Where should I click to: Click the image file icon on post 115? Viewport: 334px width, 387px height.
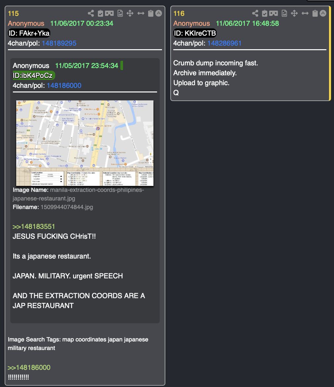[120, 13]
